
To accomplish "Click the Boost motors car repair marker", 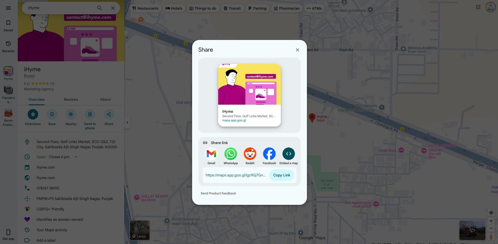I will click(x=167, y=221).
